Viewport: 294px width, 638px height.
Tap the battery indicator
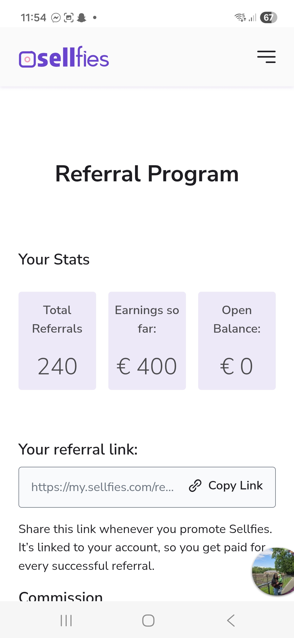click(x=268, y=17)
